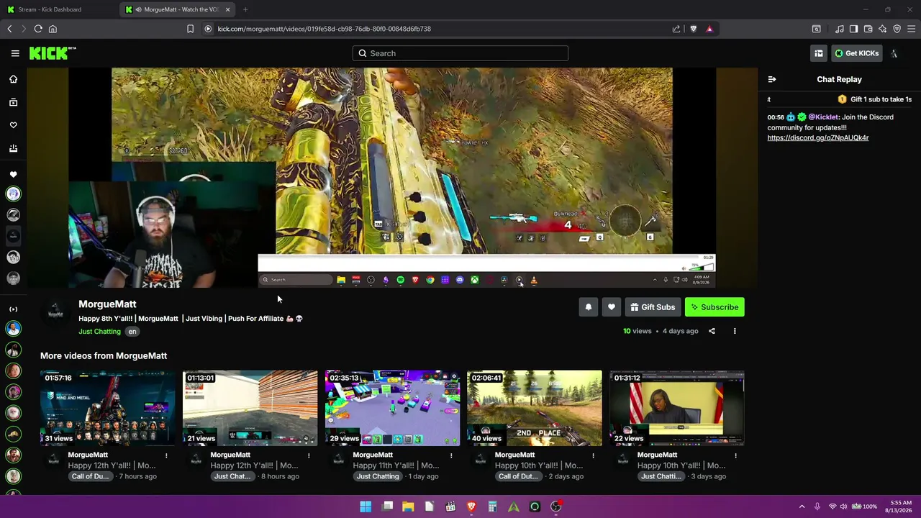The height and width of the screenshot is (518, 921).
Task: Click the browser home button
Action: [x=53, y=29]
